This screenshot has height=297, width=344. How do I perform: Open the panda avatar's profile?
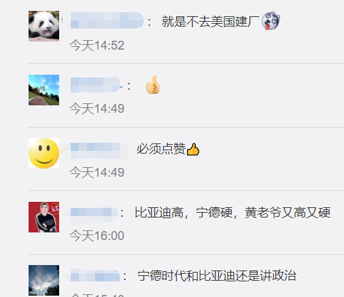point(44,26)
